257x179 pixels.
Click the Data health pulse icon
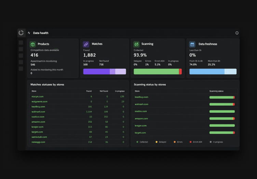[x=29, y=33]
